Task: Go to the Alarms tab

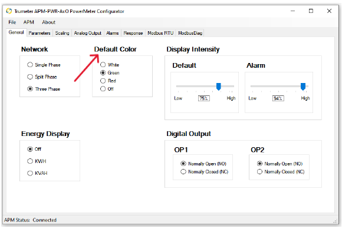Action: pos(113,33)
